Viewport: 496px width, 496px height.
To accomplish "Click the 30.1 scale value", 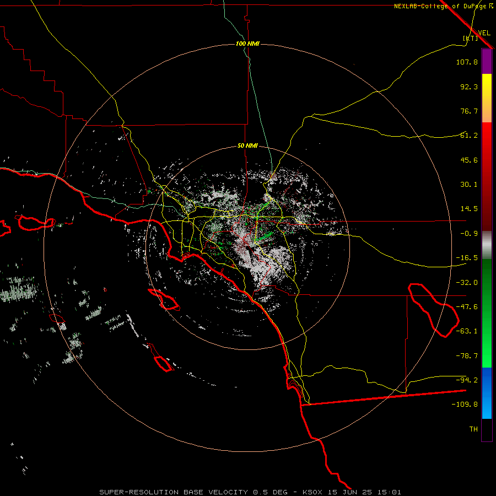I will point(469,185).
